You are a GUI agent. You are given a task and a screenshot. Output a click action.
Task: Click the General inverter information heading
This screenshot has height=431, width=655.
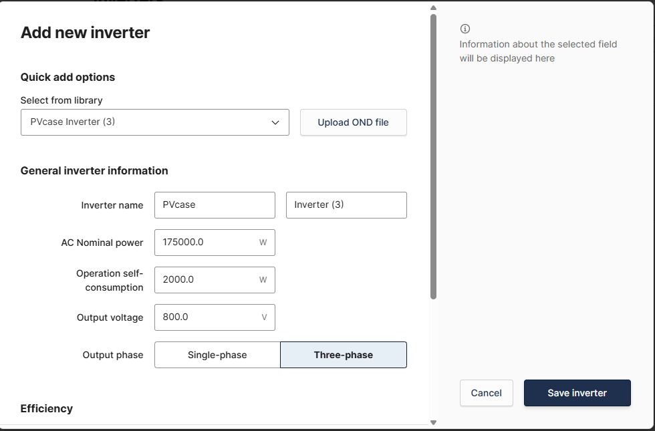click(x=94, y=171)
